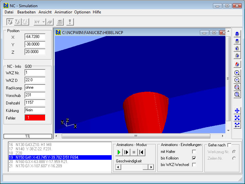Select the fourth cube view icon

tap(237, 55)
